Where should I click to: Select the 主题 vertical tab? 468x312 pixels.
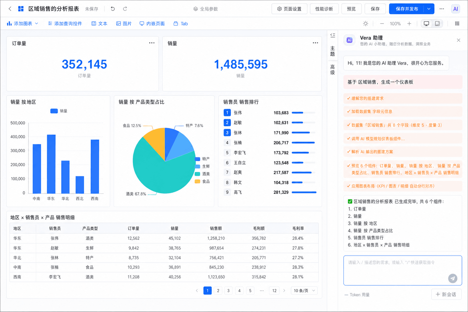[332, 51]
